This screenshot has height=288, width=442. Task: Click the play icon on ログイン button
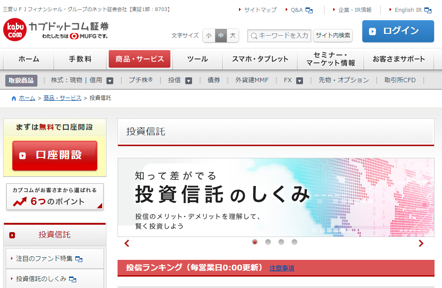[x=372, y=31]
